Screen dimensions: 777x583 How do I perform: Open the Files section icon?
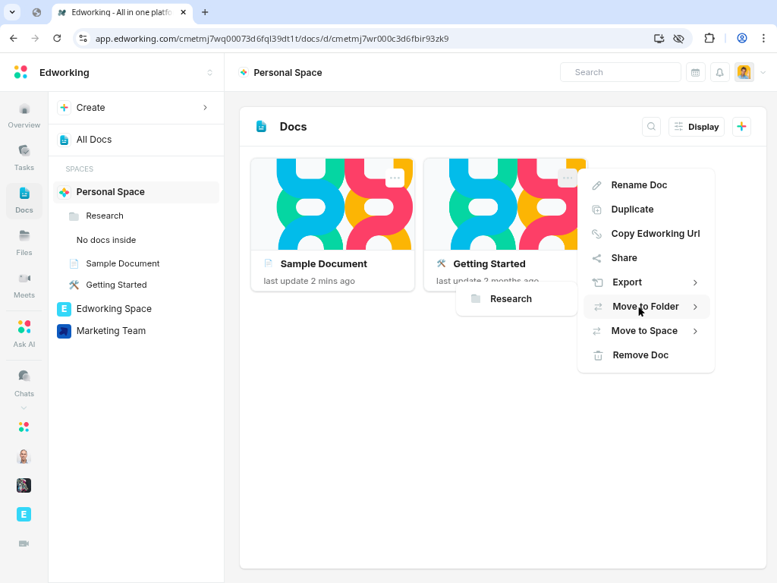24,242
